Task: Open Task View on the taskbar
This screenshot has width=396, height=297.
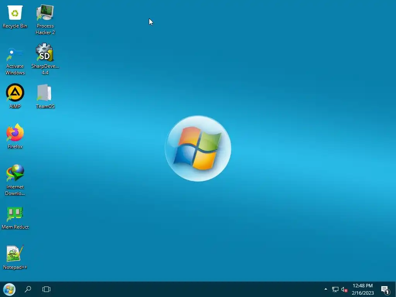Action: pyautogui.click(x=46, y=289)
